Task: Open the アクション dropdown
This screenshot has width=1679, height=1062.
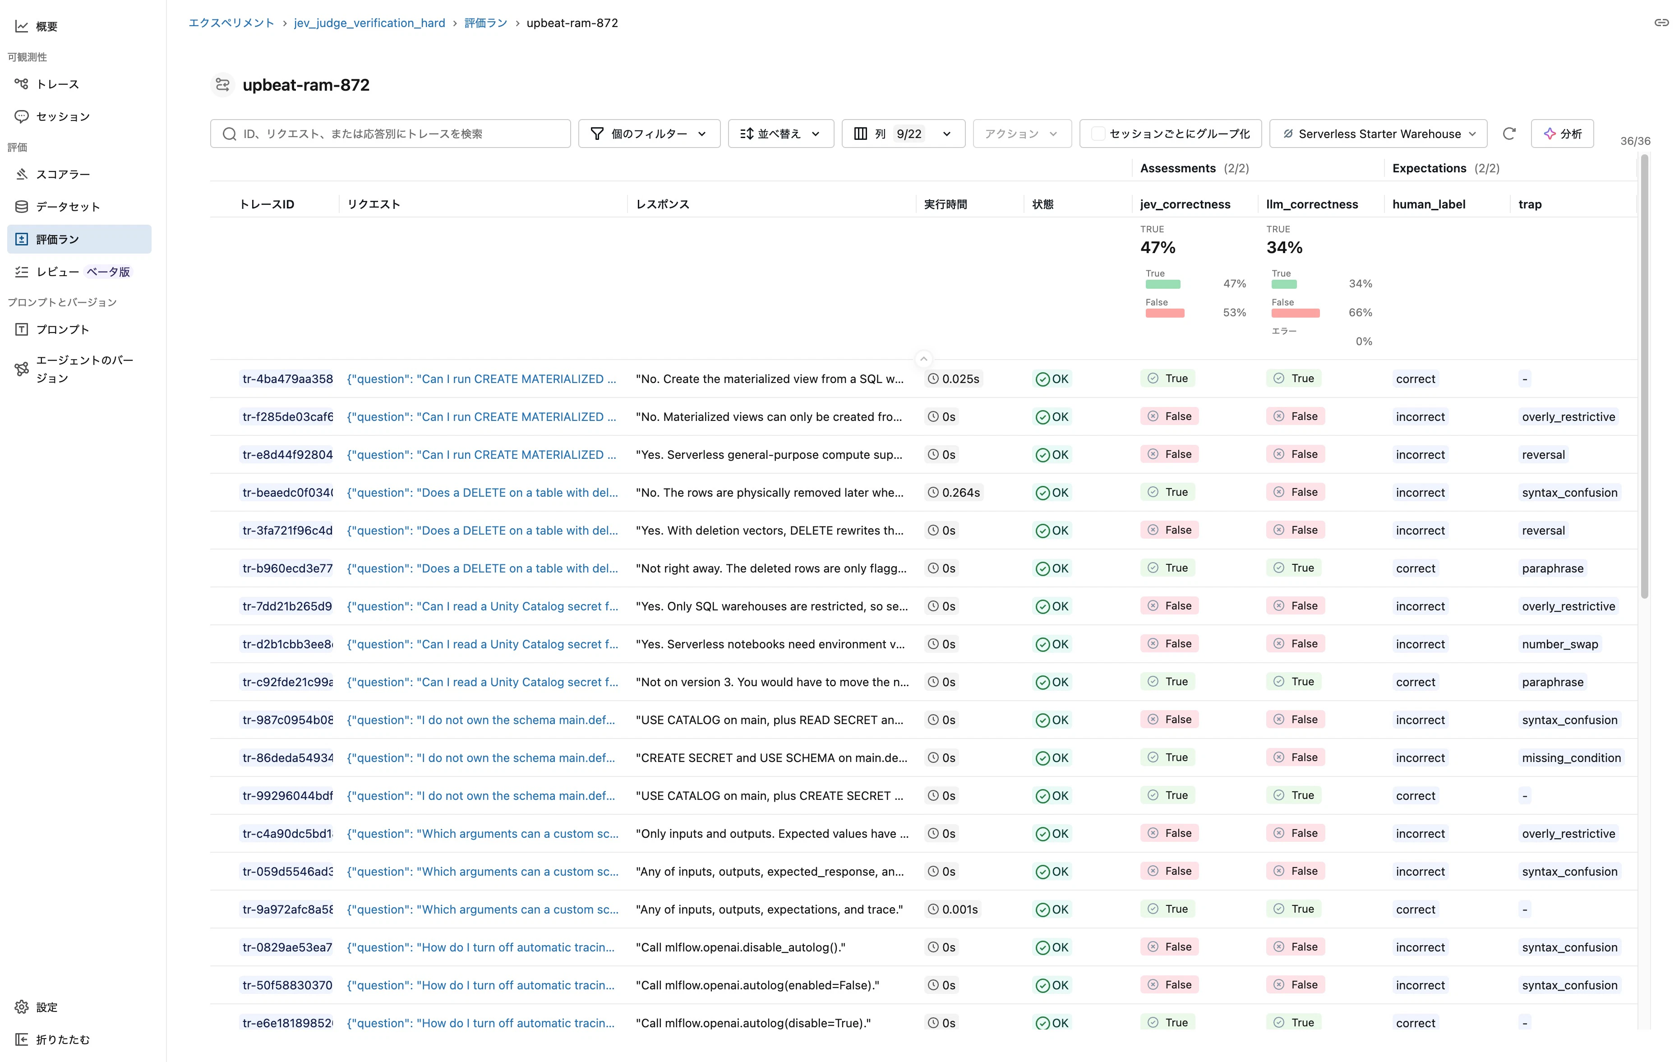Action: 1022,134
